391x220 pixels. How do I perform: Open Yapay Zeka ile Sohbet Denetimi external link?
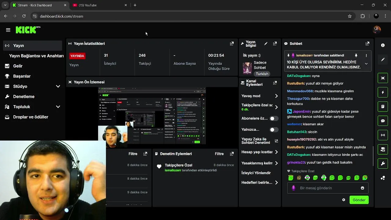point(276,141)
